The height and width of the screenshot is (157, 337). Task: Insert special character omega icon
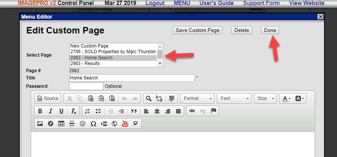point(93,124)
